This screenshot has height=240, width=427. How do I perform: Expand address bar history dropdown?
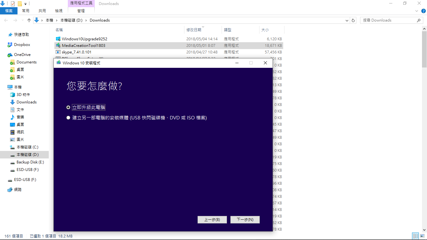[x=347, y=20]
